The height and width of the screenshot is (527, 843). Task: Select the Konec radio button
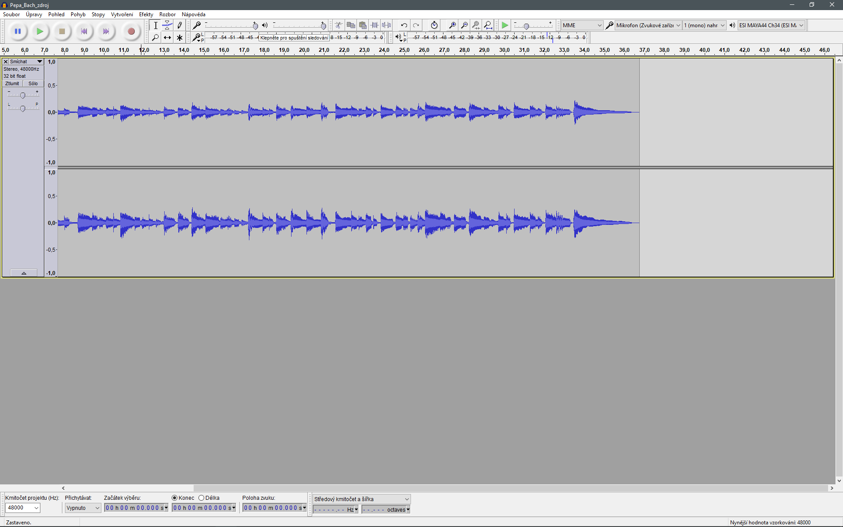pyautogui.click(x=175, y=498)
